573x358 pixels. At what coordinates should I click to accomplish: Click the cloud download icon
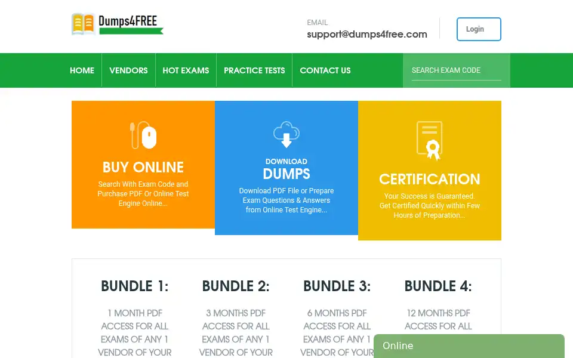click(286, 134)
